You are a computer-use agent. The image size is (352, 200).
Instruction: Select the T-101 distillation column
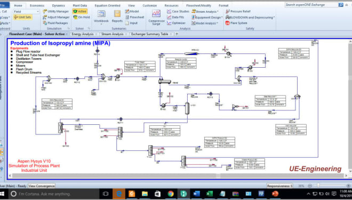tap(150, 150)
